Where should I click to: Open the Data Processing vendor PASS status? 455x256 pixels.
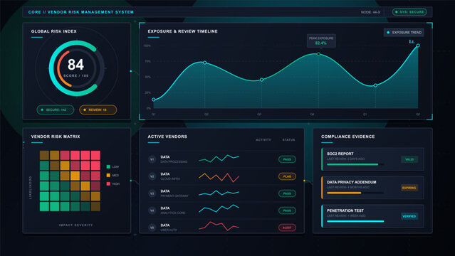[x=287, y=159]
